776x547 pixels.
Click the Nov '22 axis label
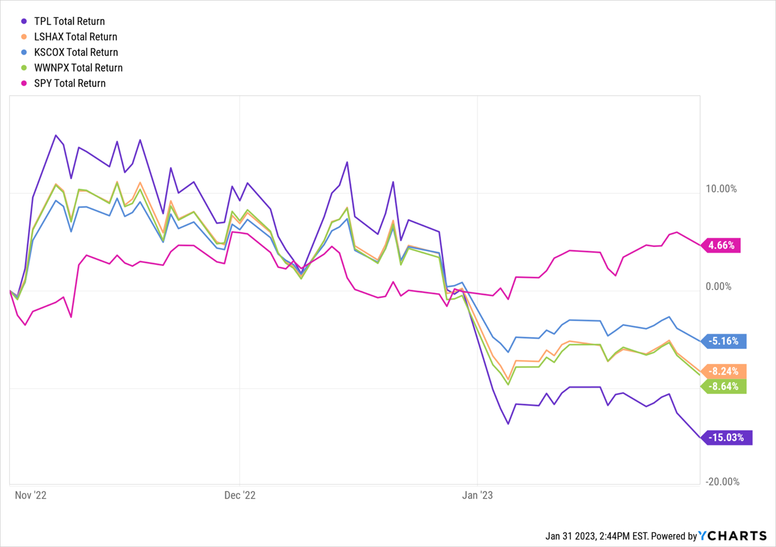pos(30,495)
